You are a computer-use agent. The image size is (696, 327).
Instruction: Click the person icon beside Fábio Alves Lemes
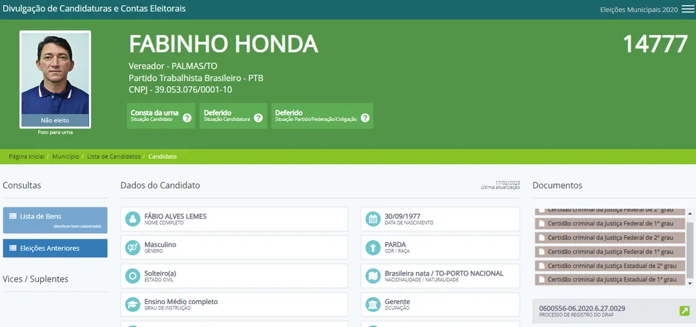point(132,219)
